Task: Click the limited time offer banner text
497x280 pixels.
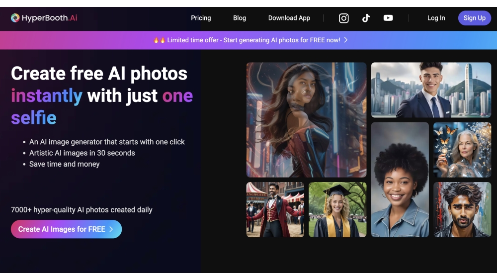Action: point(253,40)
